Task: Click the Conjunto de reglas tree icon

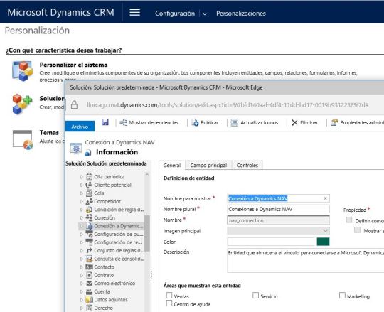Action: click(90, 251)
